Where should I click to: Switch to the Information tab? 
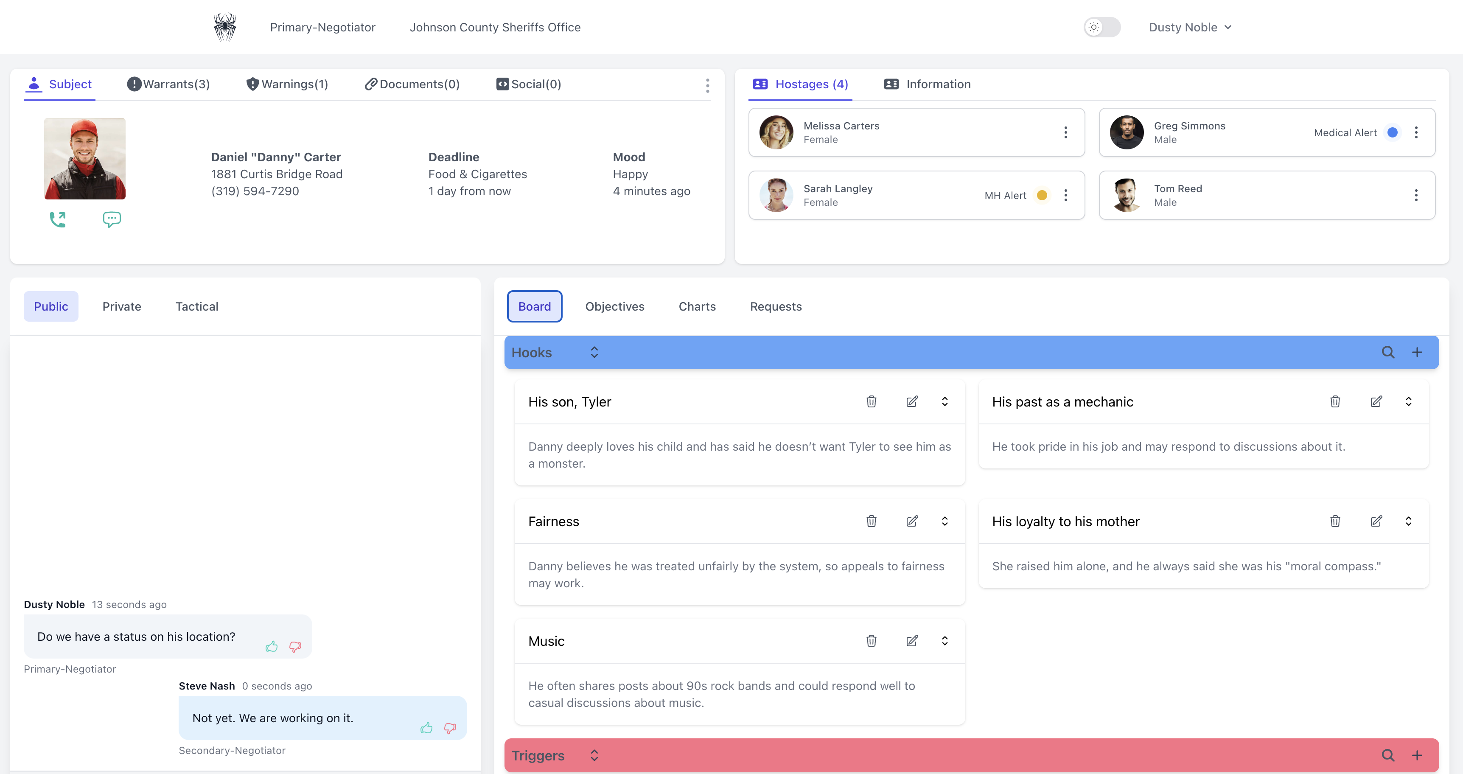[927, 84]
